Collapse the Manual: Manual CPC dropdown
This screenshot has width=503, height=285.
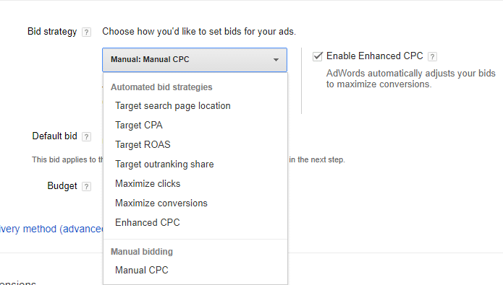click(x=195, y=60)
